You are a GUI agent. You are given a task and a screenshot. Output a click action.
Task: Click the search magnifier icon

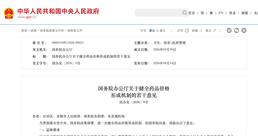point(184,13)
